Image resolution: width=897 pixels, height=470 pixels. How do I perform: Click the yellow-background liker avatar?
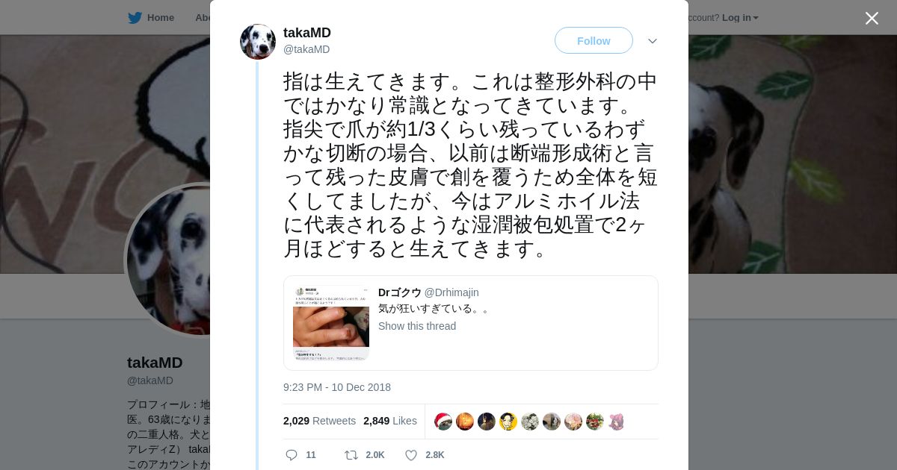click(508, 422)
